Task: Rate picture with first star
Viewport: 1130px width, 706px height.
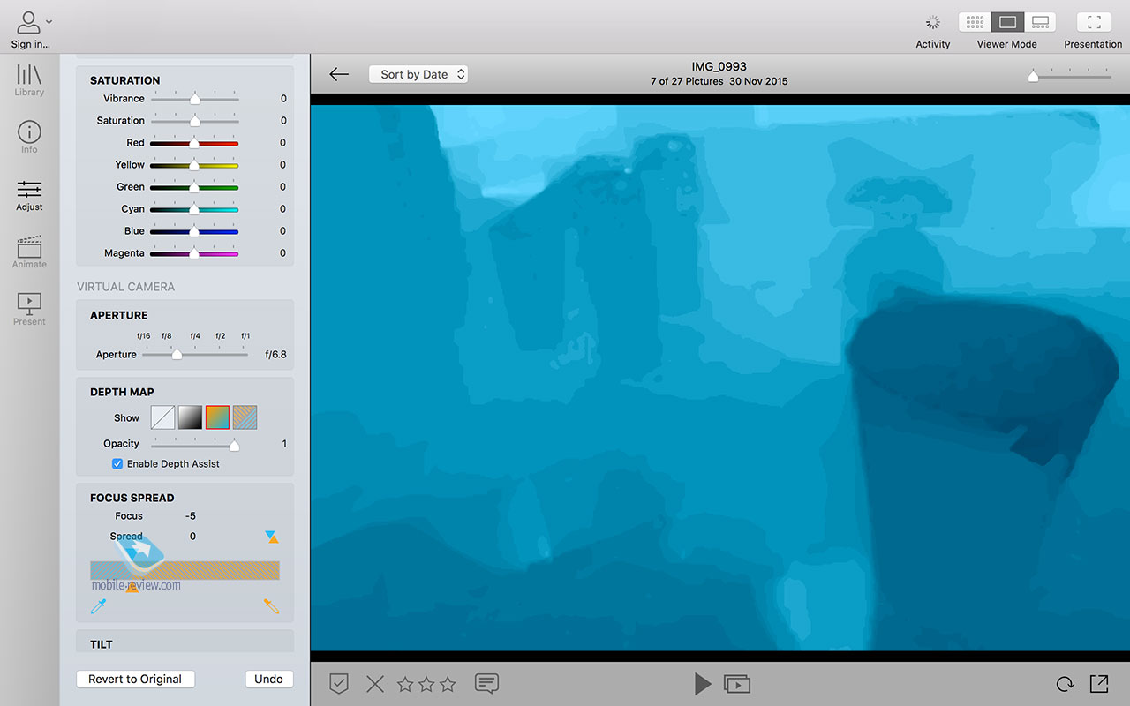Action: click(405, 684)
